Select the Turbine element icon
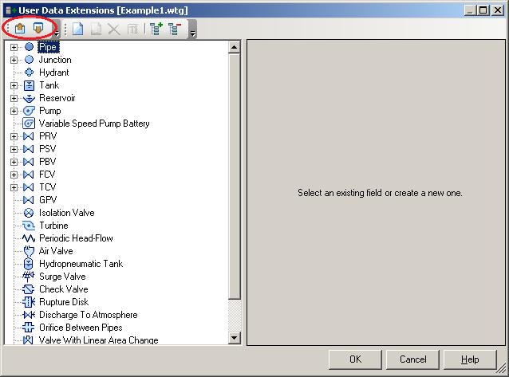509x377 pixels. coord(29,226)
